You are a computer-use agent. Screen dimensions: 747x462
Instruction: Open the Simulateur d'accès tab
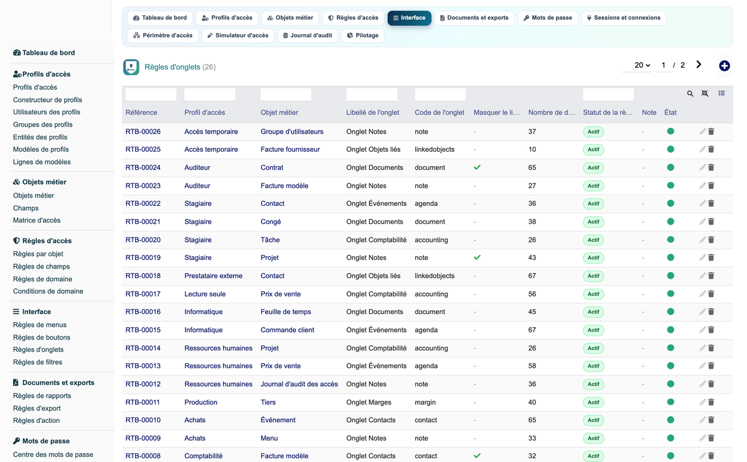[x=238, y=35]
